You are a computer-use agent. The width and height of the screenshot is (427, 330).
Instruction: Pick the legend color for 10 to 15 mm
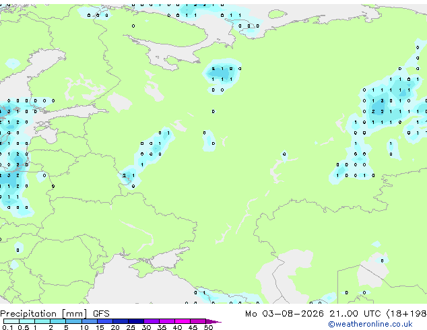tap(90, 321)
